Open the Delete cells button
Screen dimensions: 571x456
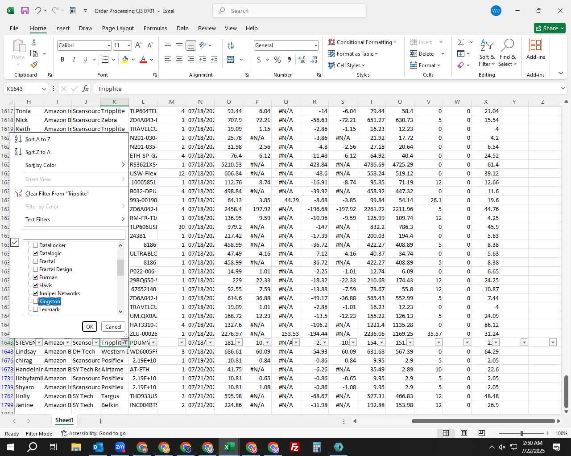[x=422, y=53]
